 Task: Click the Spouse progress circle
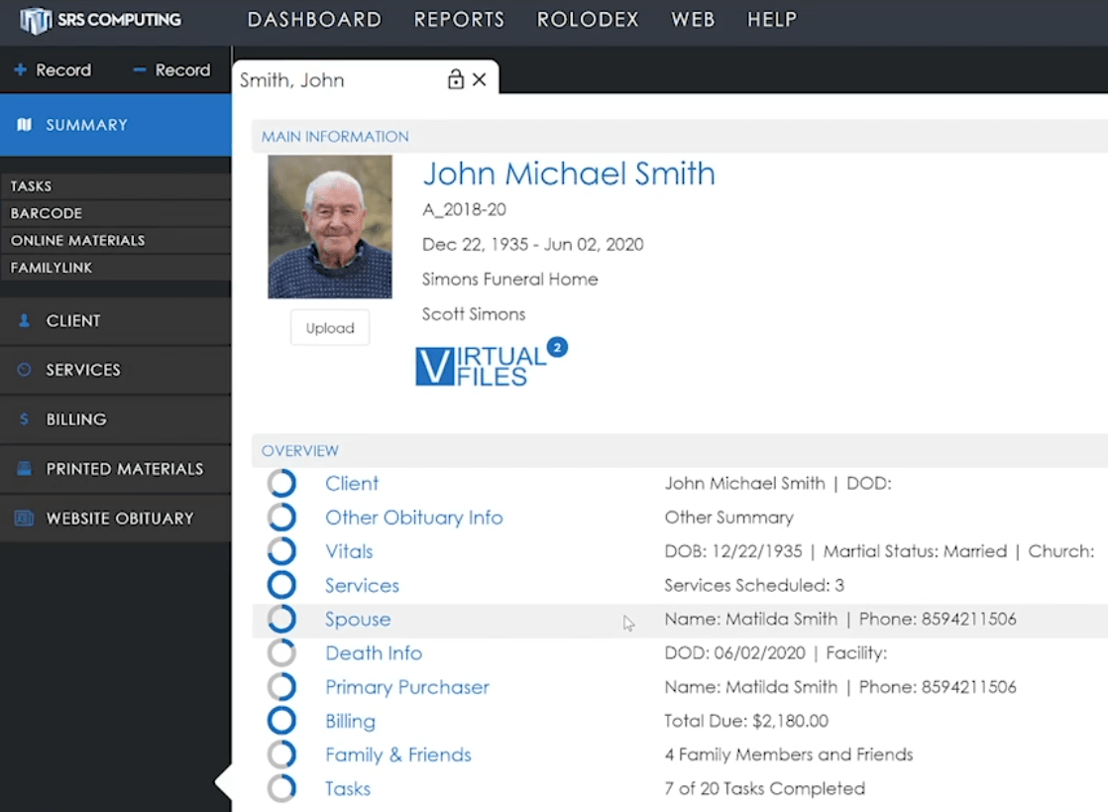(281, 619)
